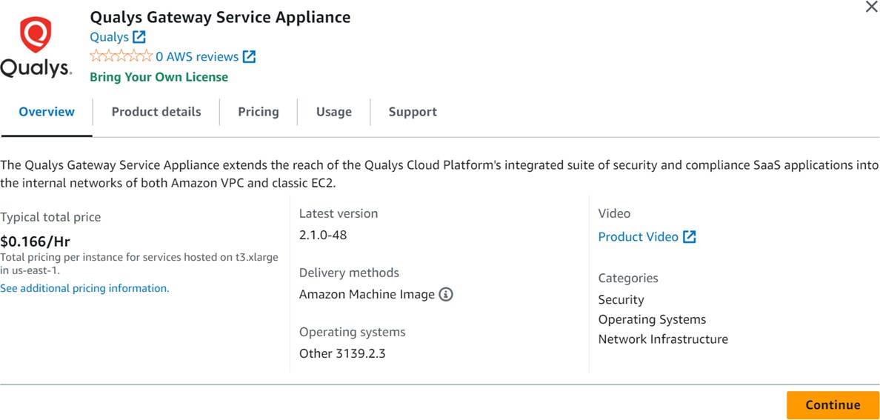Image resolution: width=880 pixels, height=420 pixels.
Task: Switch to the Overview tab
Action: [x=47, y=112]
